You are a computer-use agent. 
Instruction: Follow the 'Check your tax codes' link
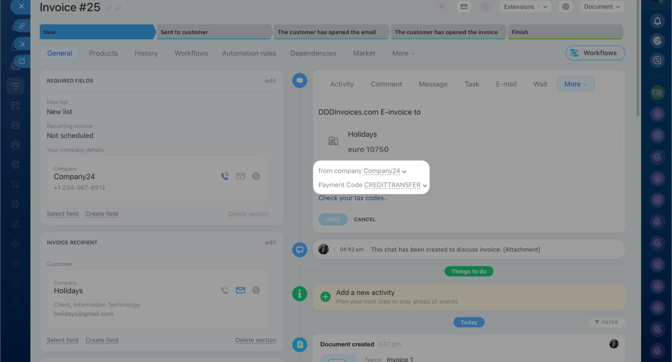[x=352, y=198]
